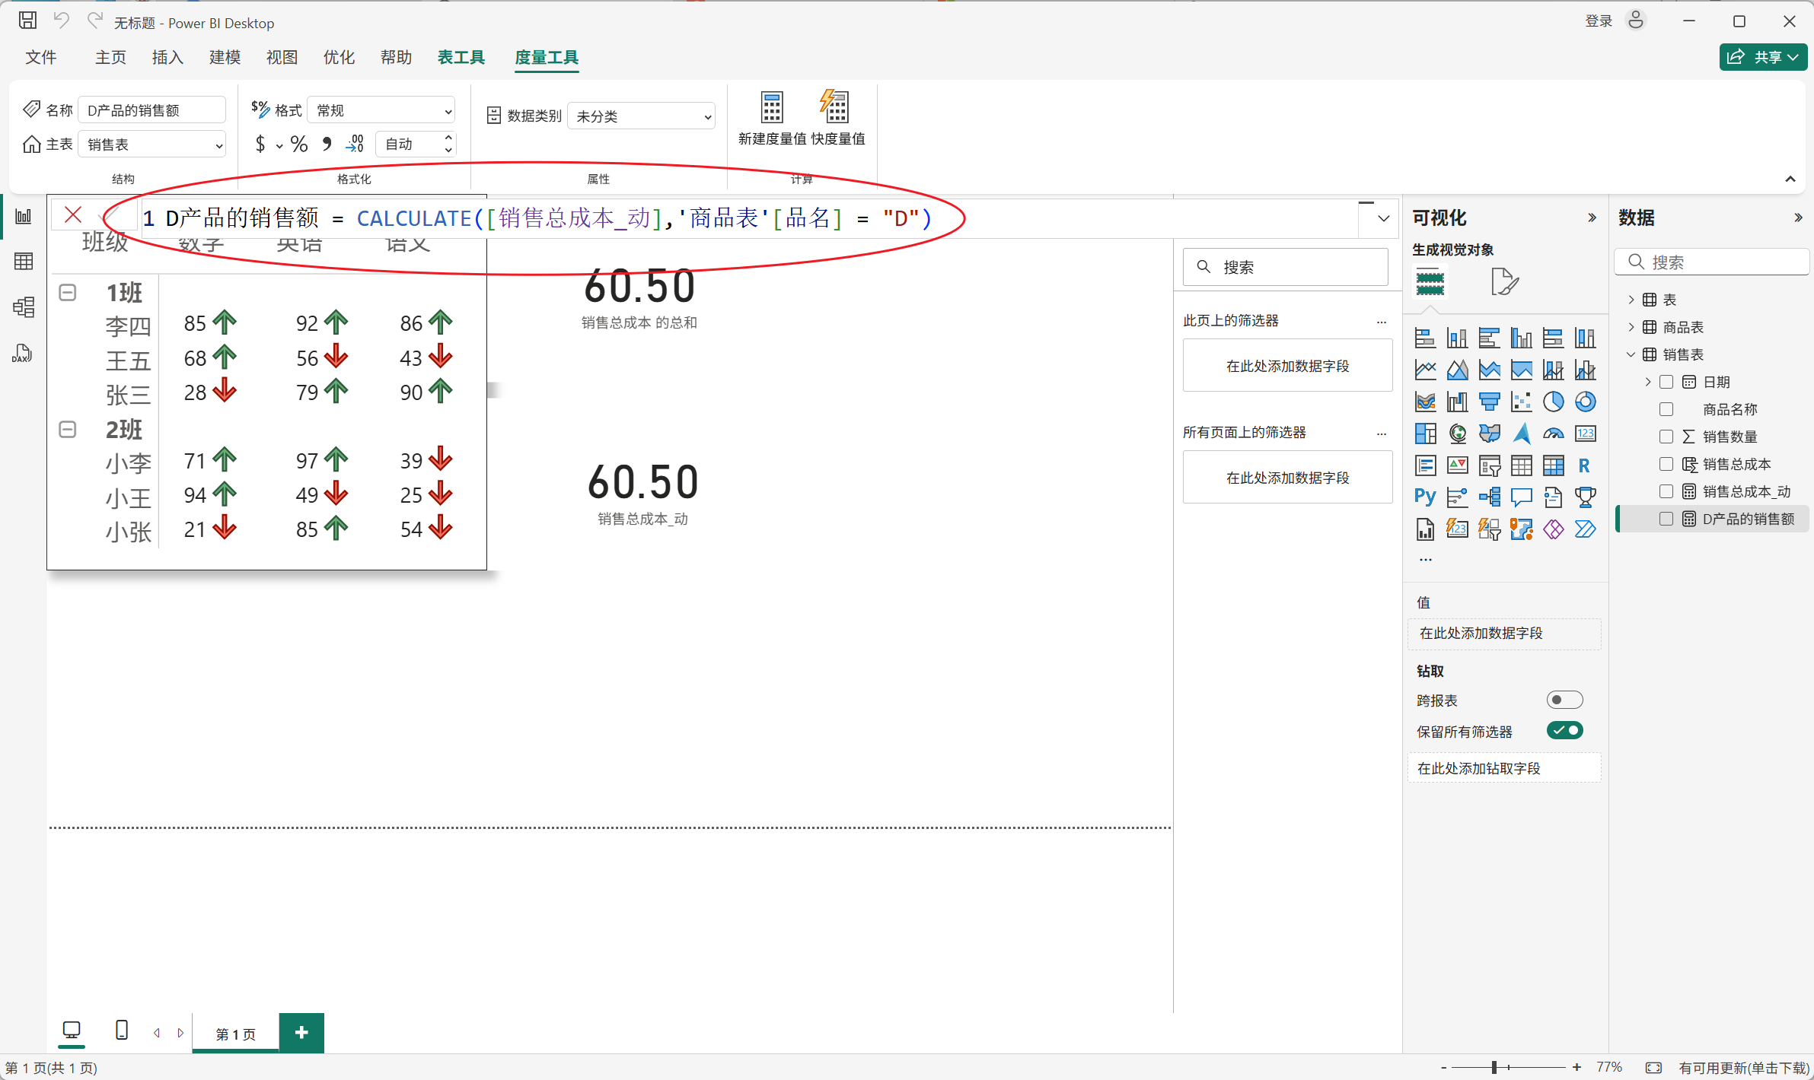This screenshot has width=1814, height=1080.
Task: Expand the 商品表 table node
Action: tap(1631, 327)
